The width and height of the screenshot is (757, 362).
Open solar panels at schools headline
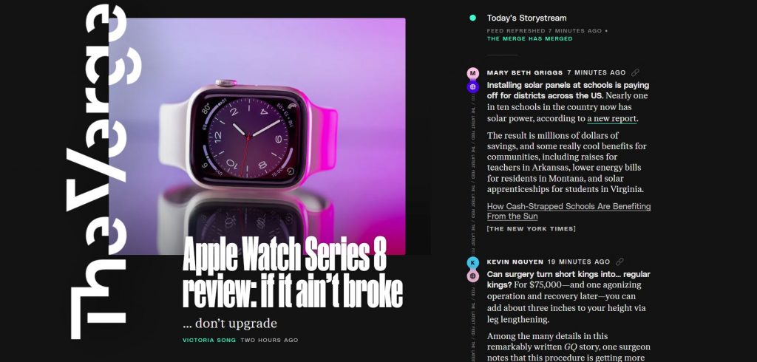tap(568, 90)
